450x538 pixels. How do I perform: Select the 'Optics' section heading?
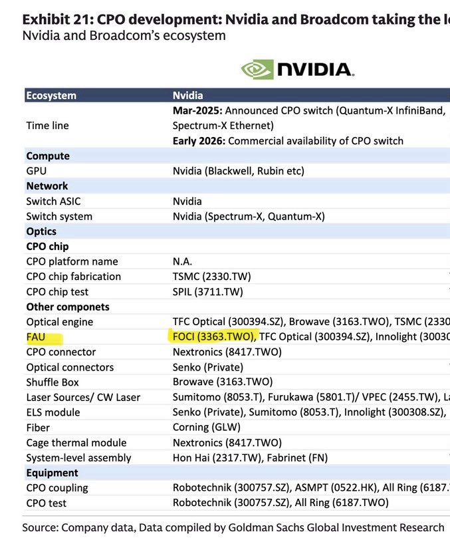click(41, 231)
